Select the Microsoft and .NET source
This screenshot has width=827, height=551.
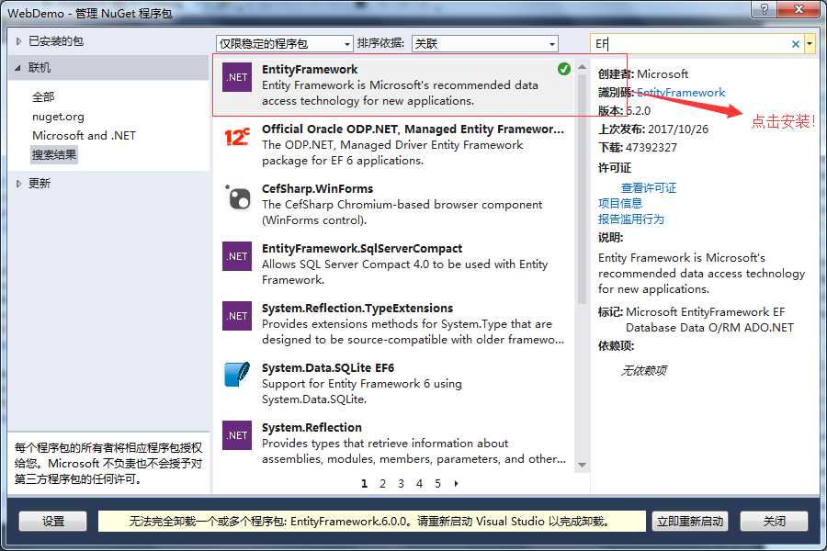(84, 136)
